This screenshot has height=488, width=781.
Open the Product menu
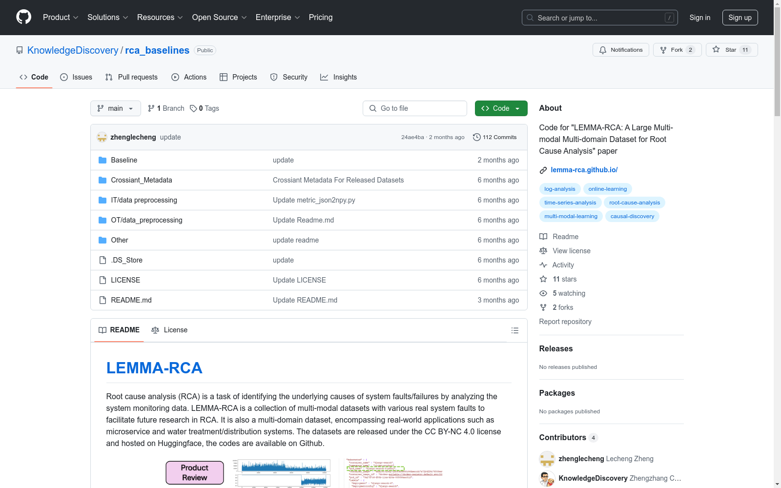click(x=61, y=17)
